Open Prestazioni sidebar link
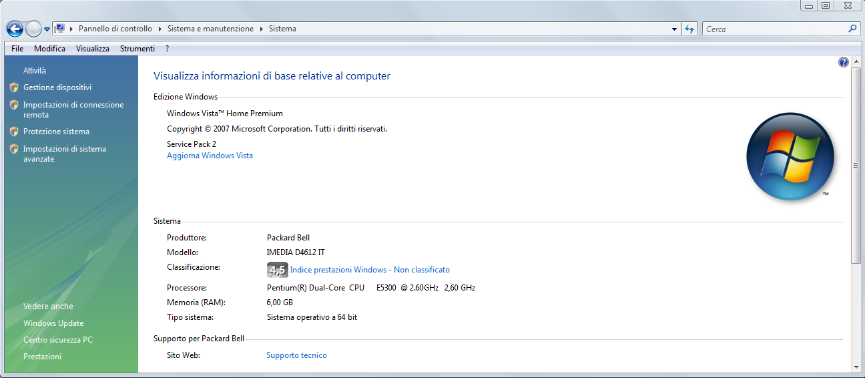Image resolution: width=865 pixels, height=378 pixels. click(42, 357)
